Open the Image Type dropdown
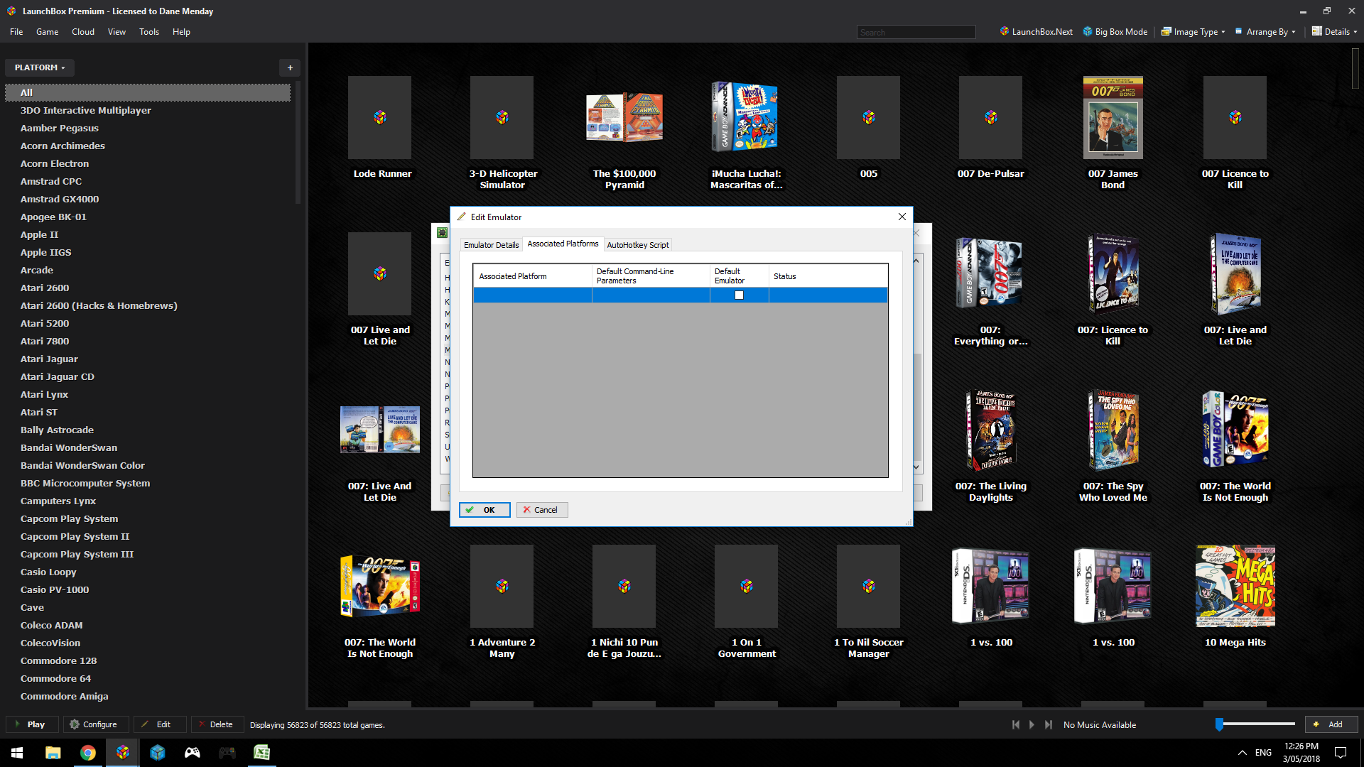Image resolution: width=1364 pixels, height=767 pixels. tap(1193, 32)
